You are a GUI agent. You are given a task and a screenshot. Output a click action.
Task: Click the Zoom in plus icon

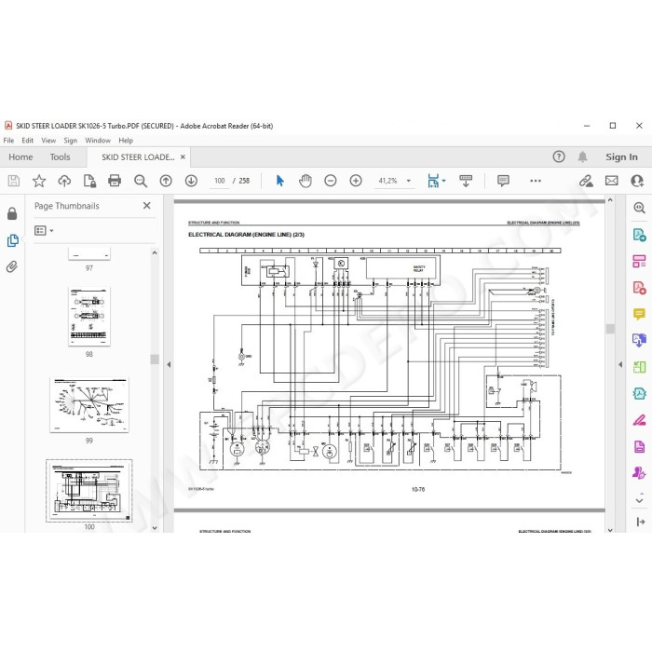(x=356, y=181)
